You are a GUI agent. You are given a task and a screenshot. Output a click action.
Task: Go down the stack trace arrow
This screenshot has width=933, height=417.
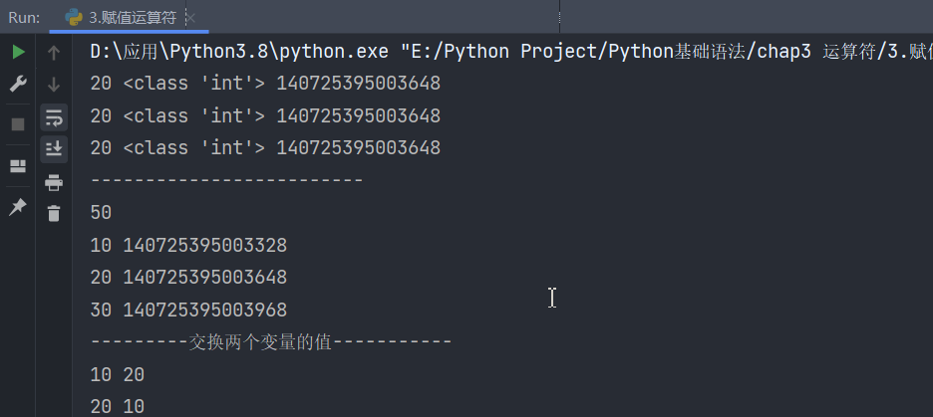pyautogui.click(x=54, y=85)
